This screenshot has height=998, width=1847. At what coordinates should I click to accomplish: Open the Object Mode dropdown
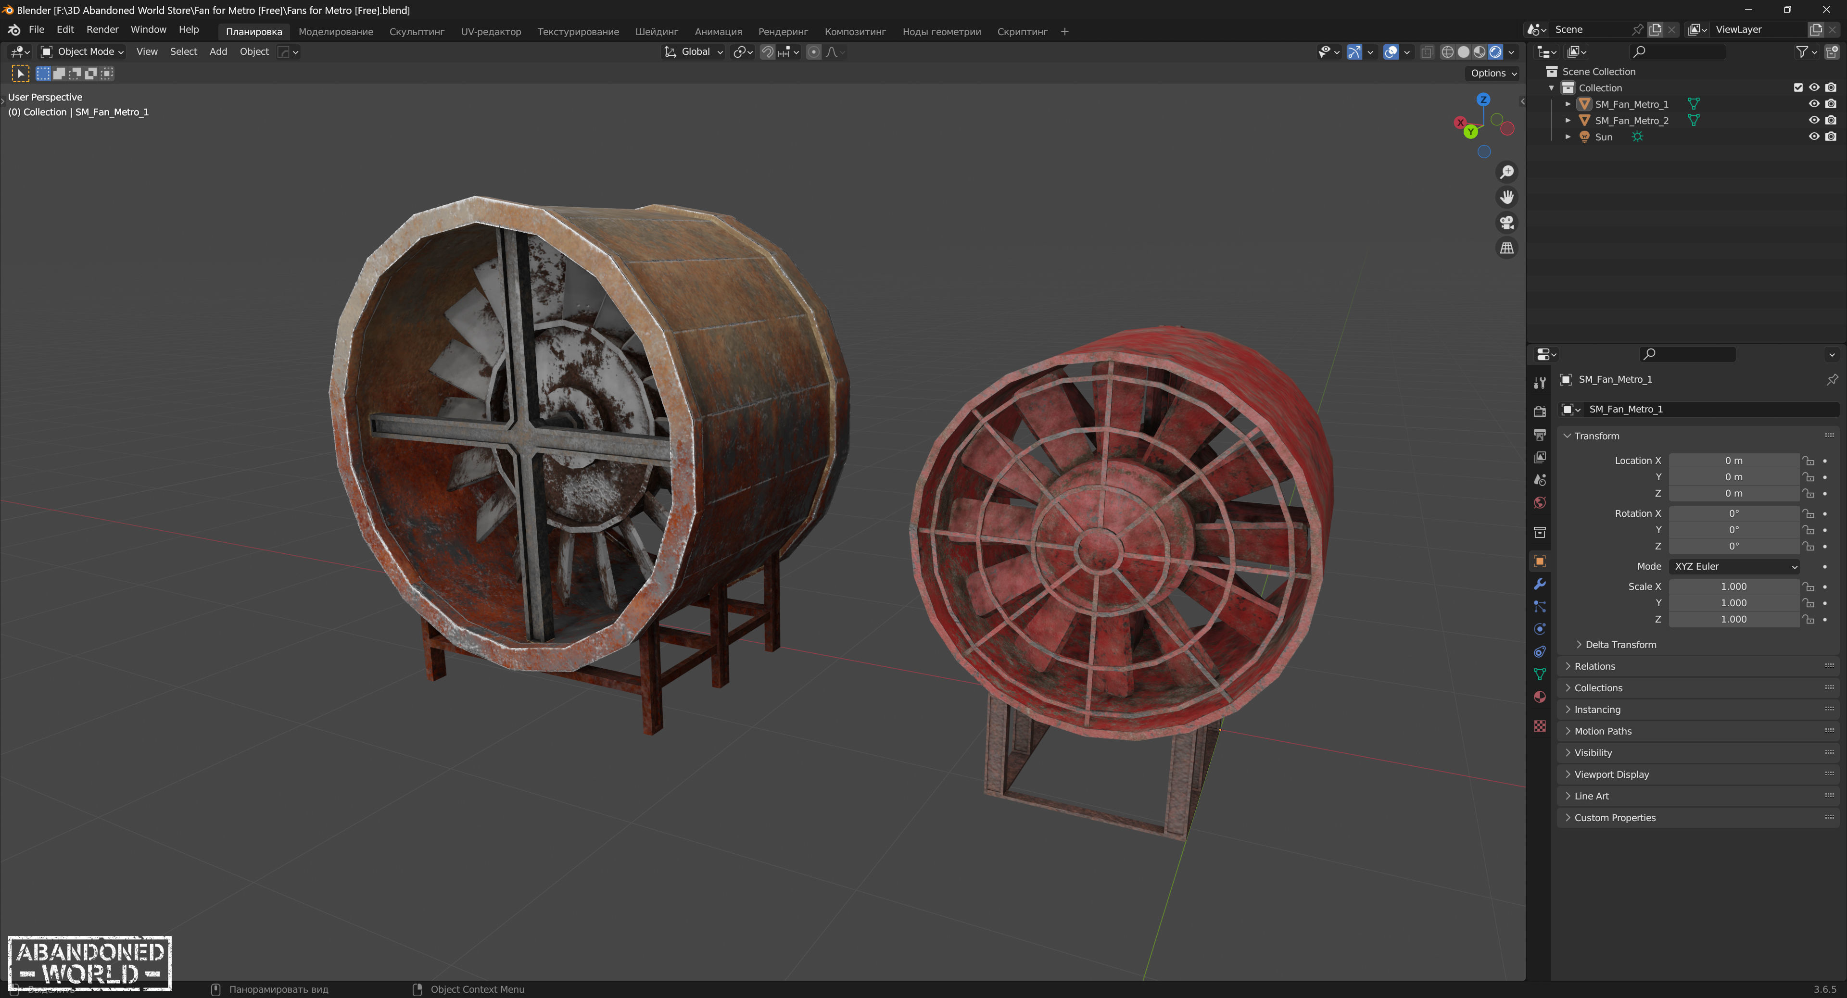pos(82,51)
